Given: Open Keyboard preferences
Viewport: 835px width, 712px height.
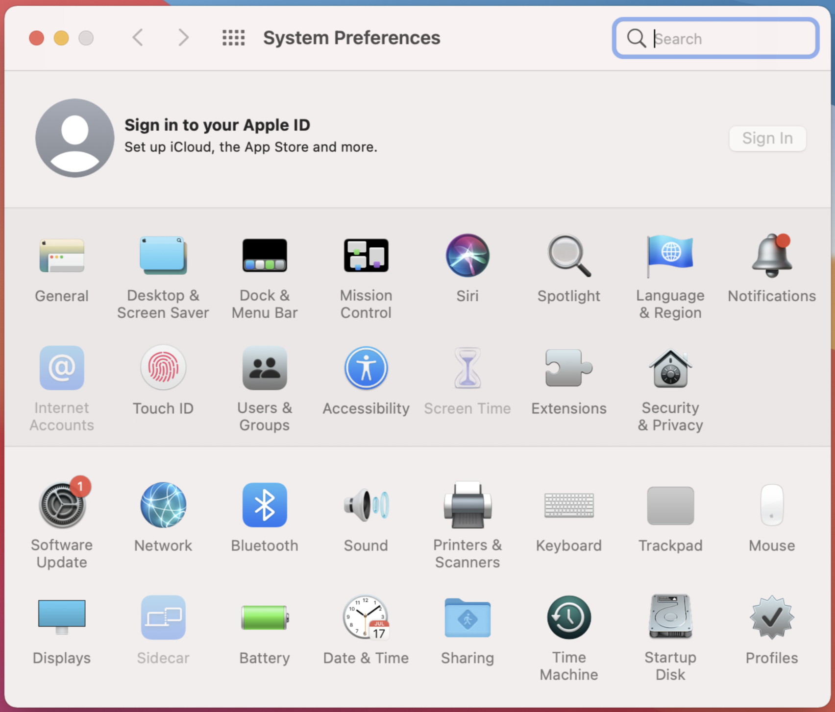Looking at the screenshot, I should click(x=569, y=505).
